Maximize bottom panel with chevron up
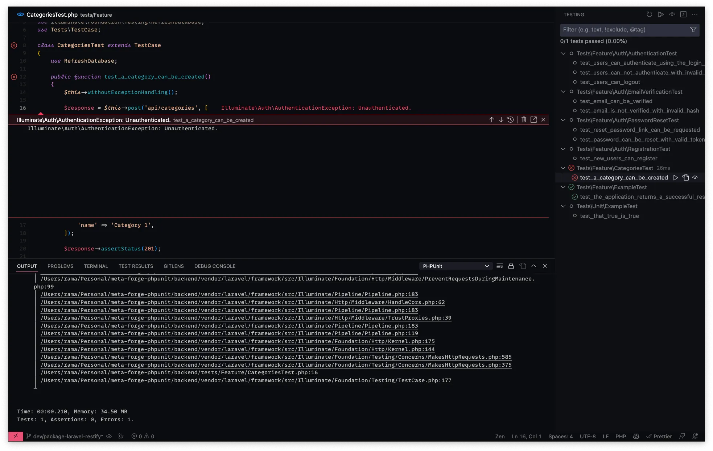Image resolution: width=713 pixels, height=451 pixels. (533, 266)
